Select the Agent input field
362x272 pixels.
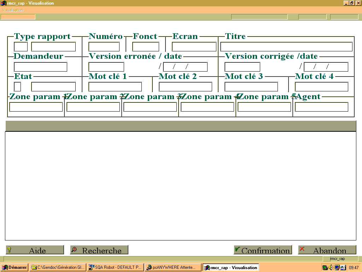[x=321, y=107]
